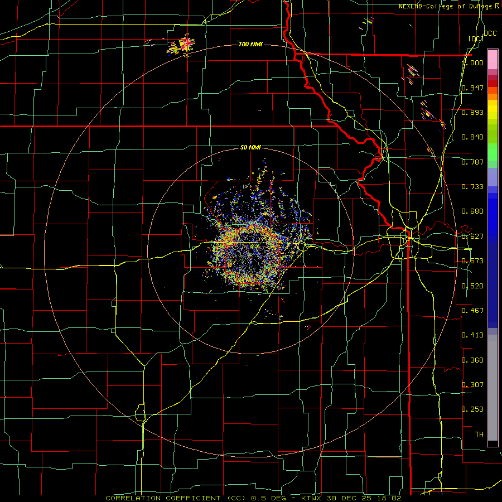Click the 0.360 legend value
502x502 pixels.
click(x=472, y=360)
